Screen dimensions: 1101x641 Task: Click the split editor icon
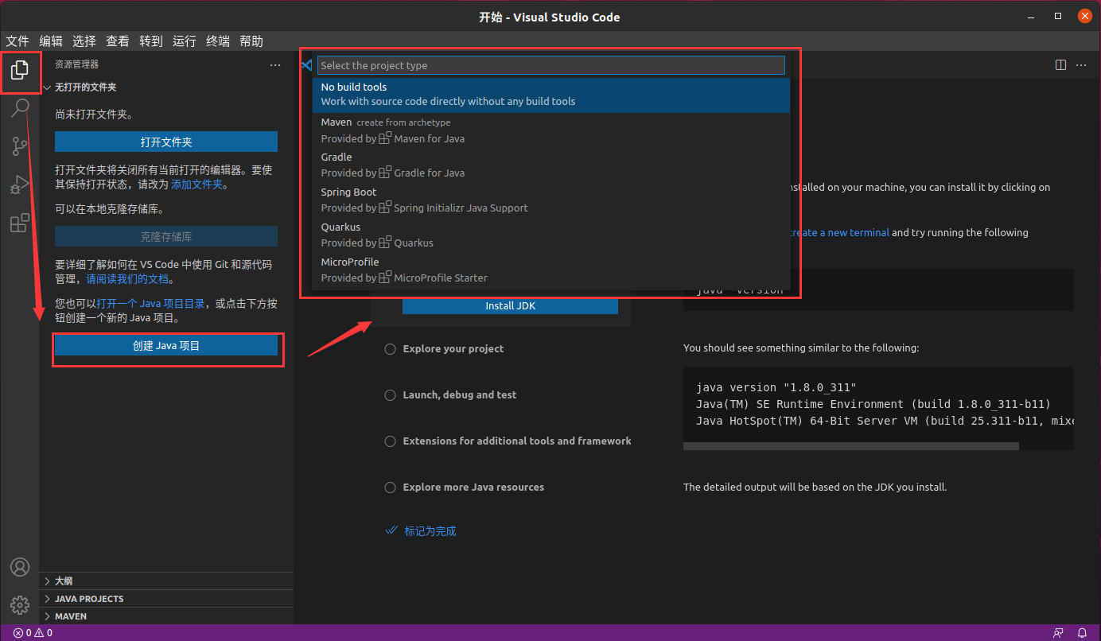pyautogui.click(x=1060, y=65)
